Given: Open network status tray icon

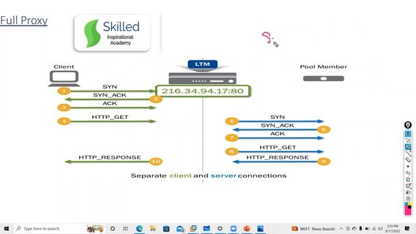Looking at the screenshot, I should pos(374,229).
